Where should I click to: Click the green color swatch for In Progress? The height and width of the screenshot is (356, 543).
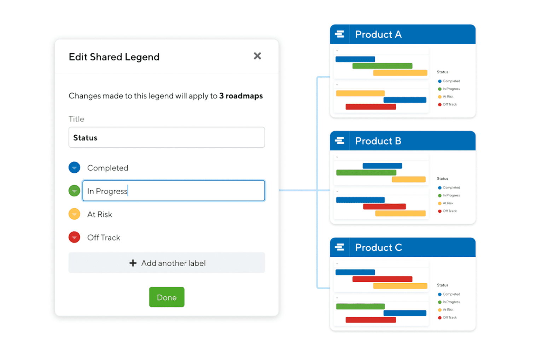click(74, 191)
